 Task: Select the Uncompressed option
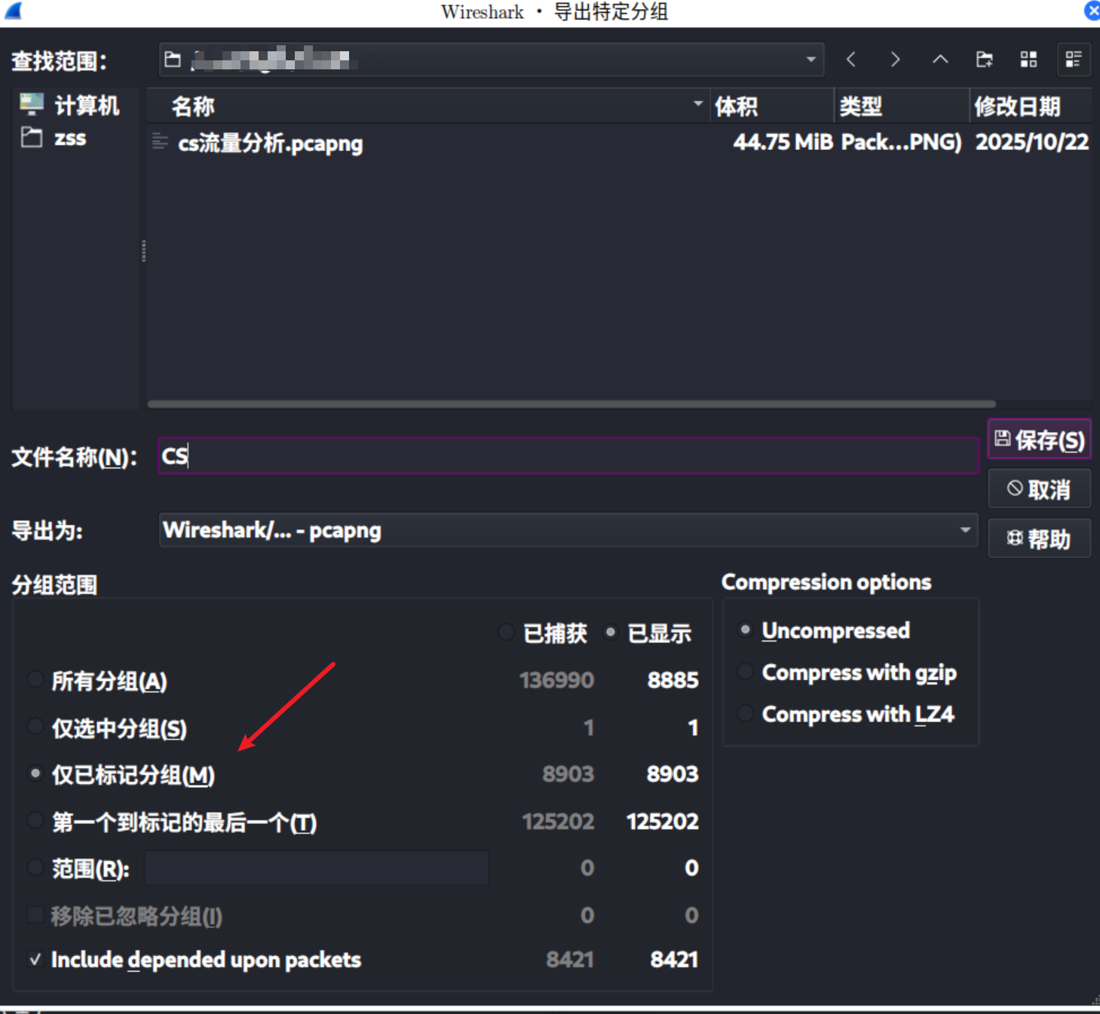745,630
